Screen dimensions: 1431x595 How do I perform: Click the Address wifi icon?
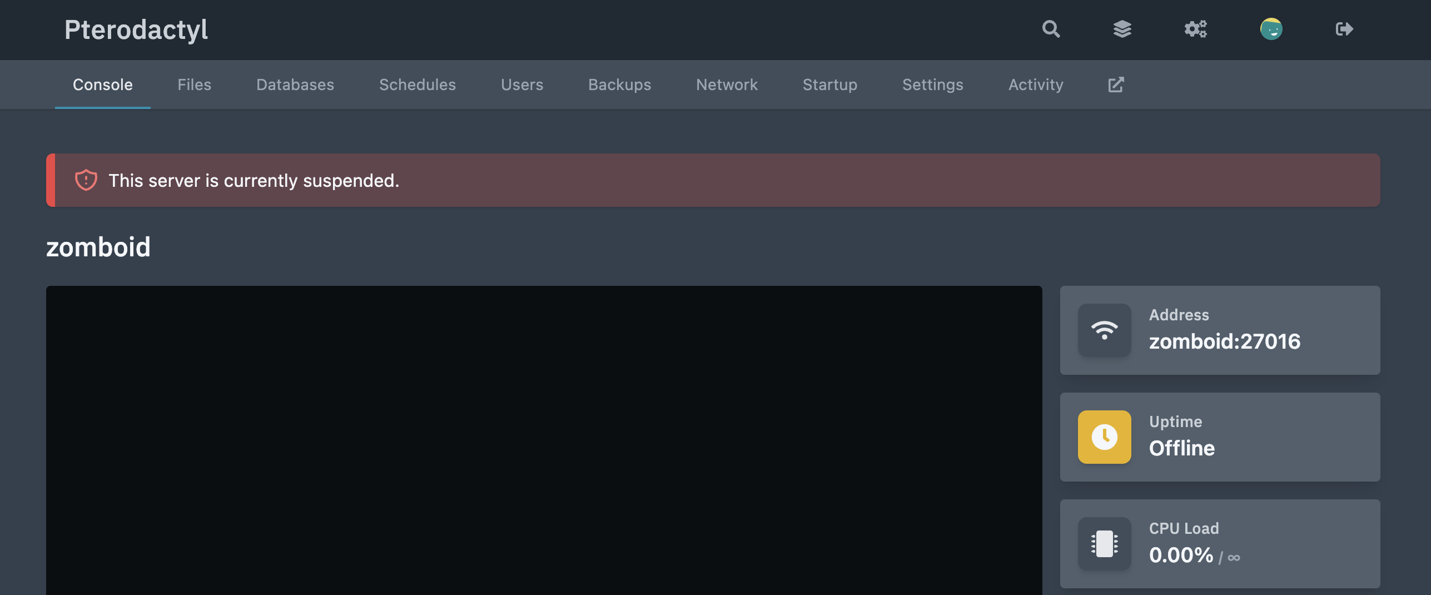tap(1104, 330)
